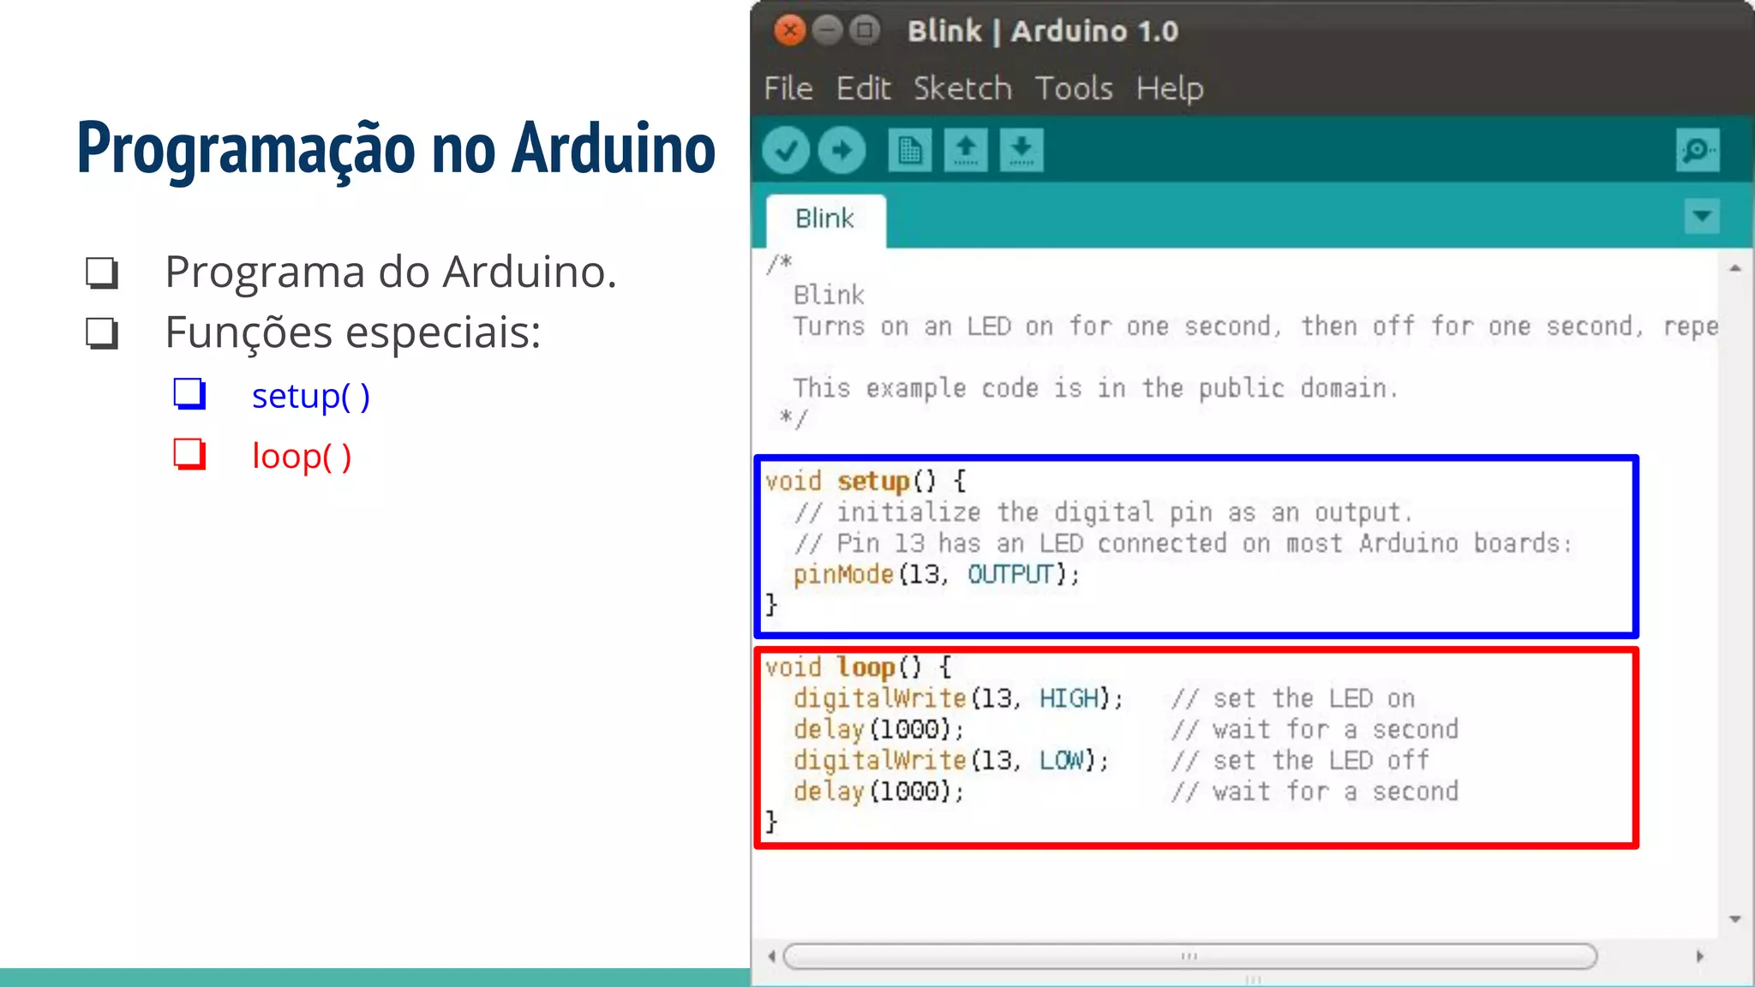Click the LOW constant in digitalWrite

click(x=1062, y=760)
